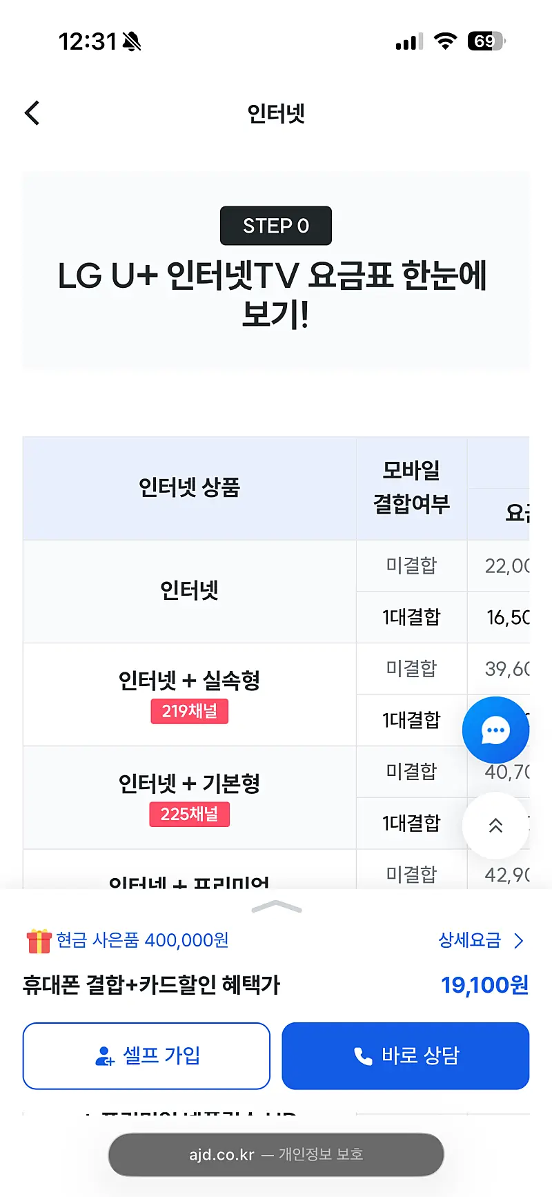The width and height of the screenshot is (552, 1197).
Task: Tap the 인터넷 상품 column header
Action: 189,487
